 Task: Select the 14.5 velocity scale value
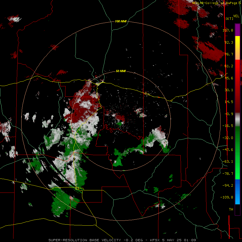[229, 102]
